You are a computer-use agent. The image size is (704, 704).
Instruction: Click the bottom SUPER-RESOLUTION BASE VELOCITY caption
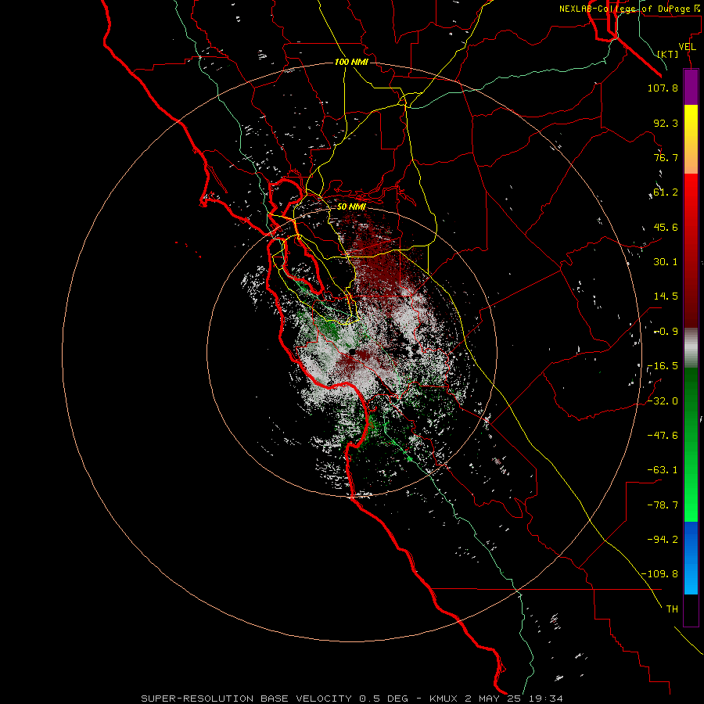point(352,699)
